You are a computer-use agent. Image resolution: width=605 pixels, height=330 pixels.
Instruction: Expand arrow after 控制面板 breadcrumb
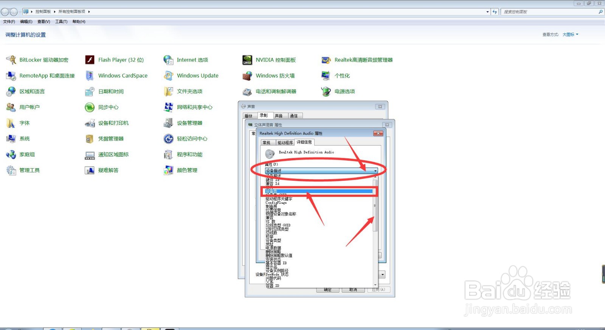click(54, 12)
